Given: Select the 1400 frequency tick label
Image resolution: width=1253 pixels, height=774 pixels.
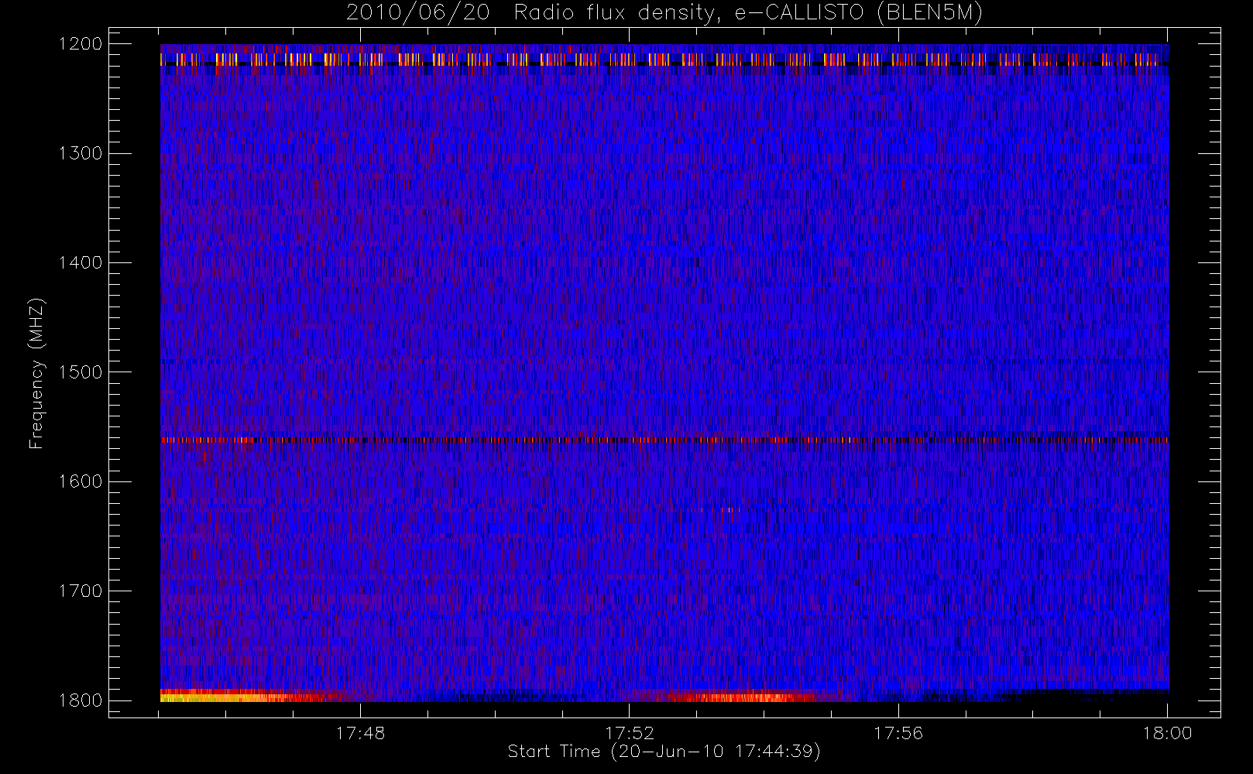Looking at the screenshot, I should (x=81, y=262).
